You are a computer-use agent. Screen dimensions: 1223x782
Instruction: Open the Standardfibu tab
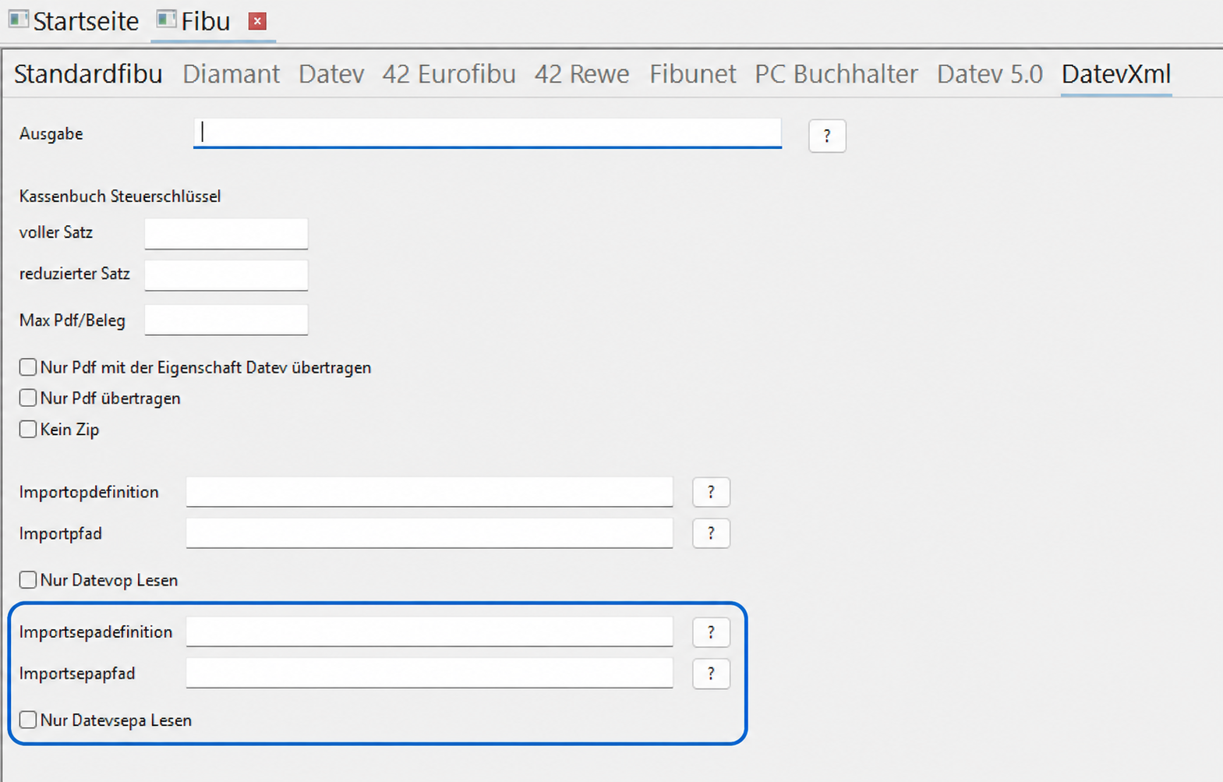pyautogui.click(x=88, y=74)
